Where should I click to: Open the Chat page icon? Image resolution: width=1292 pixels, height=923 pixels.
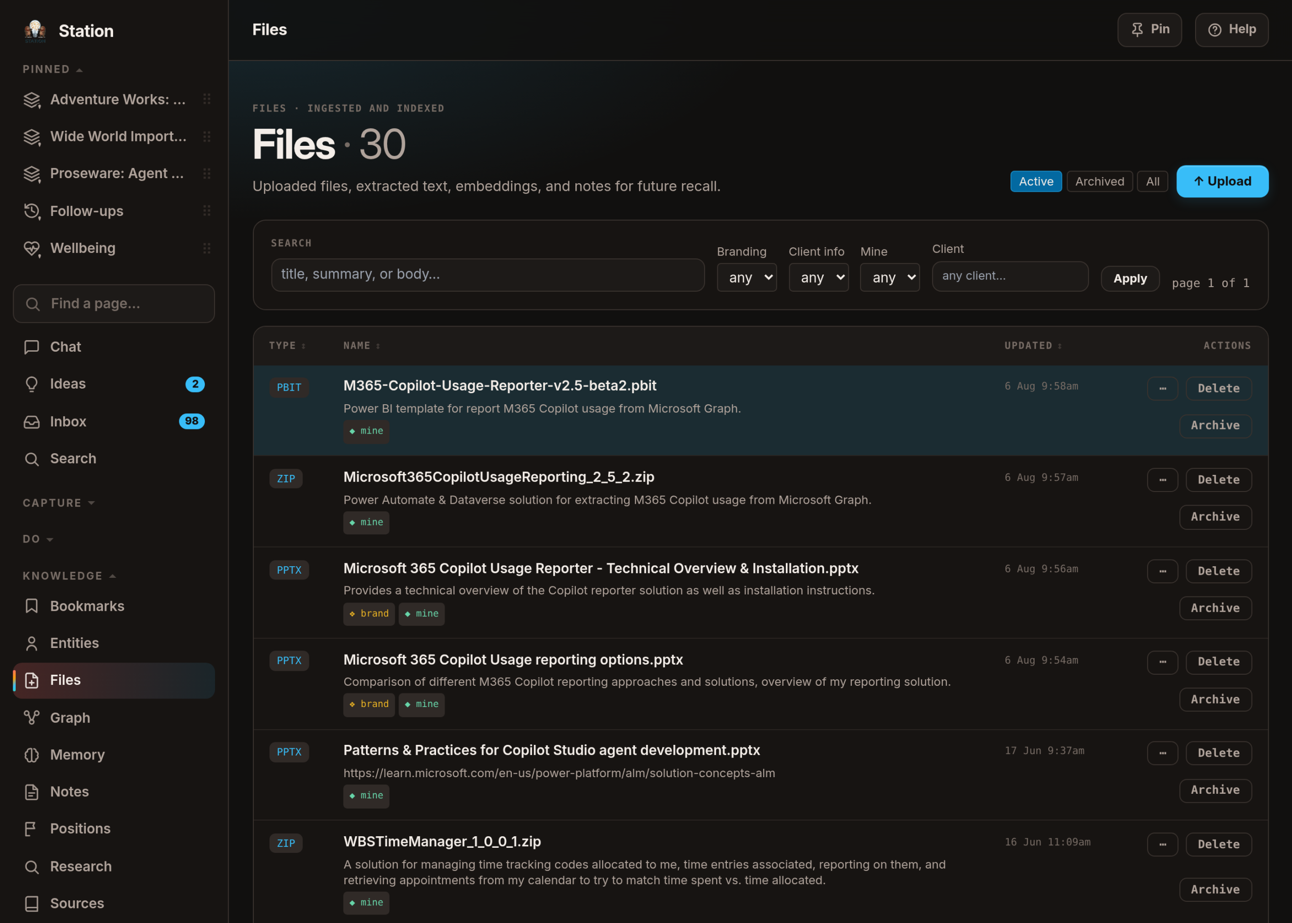[32, 347]
